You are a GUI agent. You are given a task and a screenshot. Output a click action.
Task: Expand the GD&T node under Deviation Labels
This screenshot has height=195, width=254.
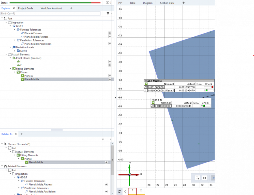click(14, 51)
